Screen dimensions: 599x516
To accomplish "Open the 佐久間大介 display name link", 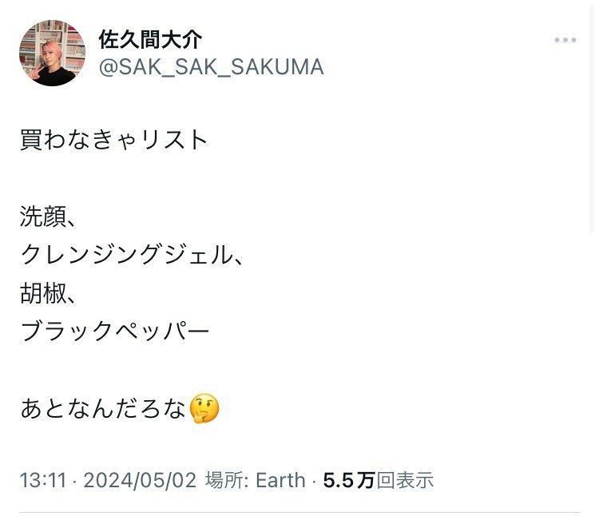I will (x=150, y=38).
